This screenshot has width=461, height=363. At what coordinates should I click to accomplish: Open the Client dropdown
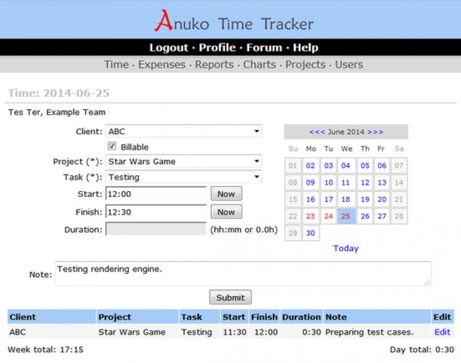pyautogui.click(x=183, y=131)
